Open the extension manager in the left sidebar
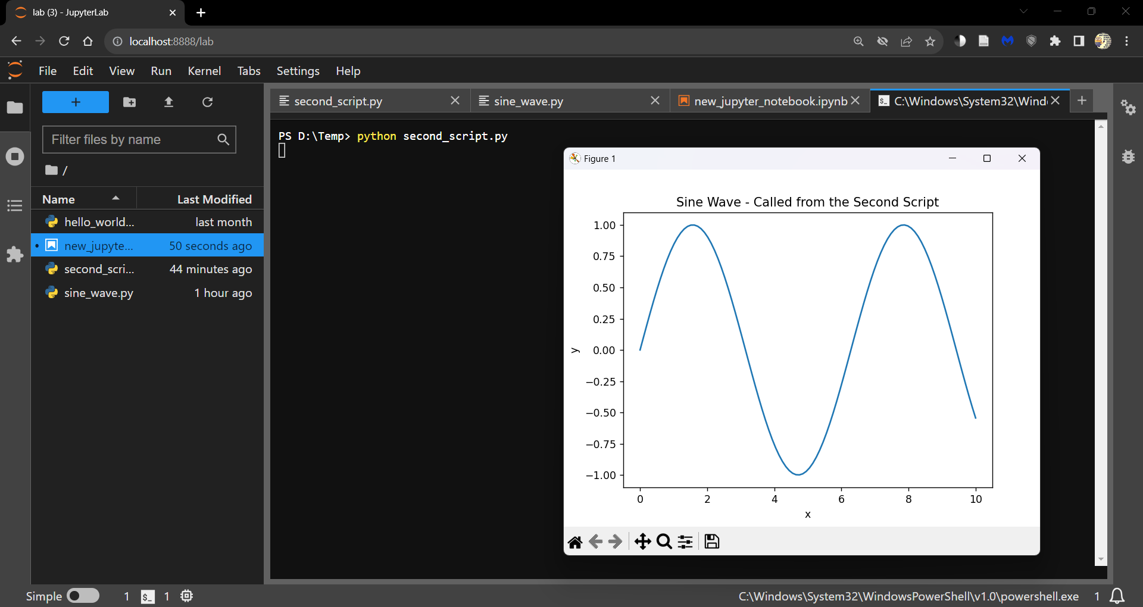The image size is (1143, 607). point(14,255)
